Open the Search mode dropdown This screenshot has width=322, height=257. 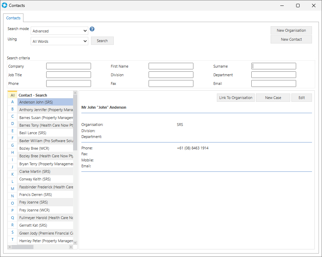[x=59, y=31]
